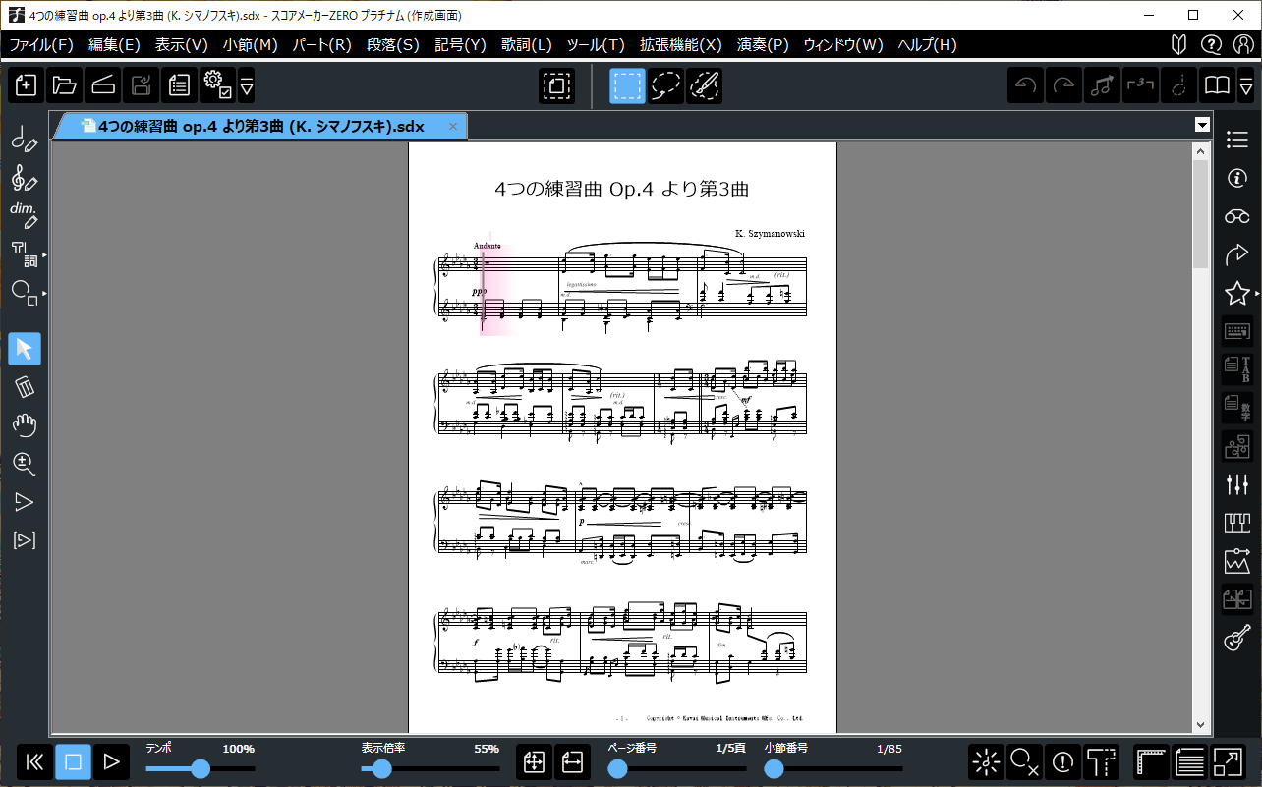Open the 編集(E) menu
This screenshot has width=1262, height=787.
(115, 45)
